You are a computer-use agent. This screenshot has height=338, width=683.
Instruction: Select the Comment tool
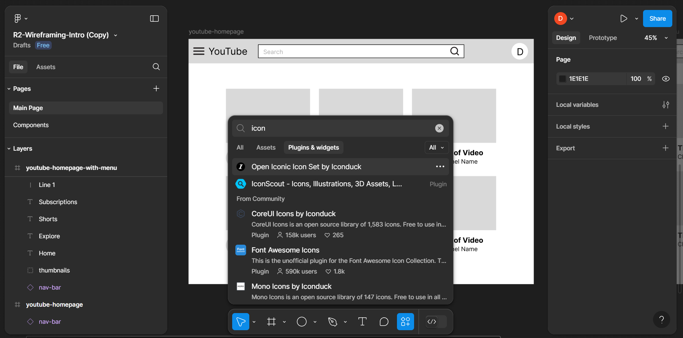384,322
